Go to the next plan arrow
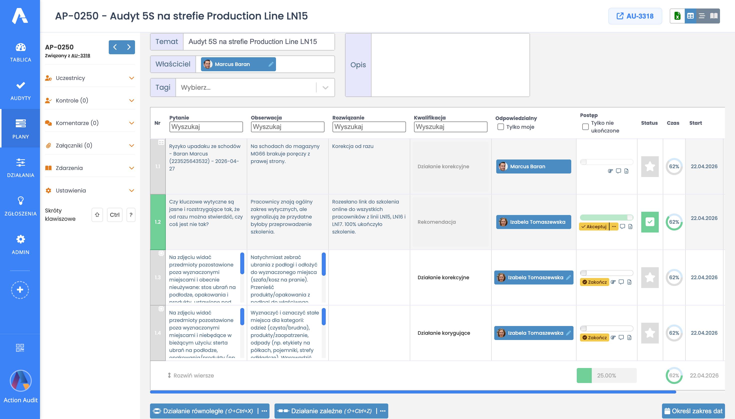The height and width of the screenshot is (419, 735). click(x=129, y=47)
